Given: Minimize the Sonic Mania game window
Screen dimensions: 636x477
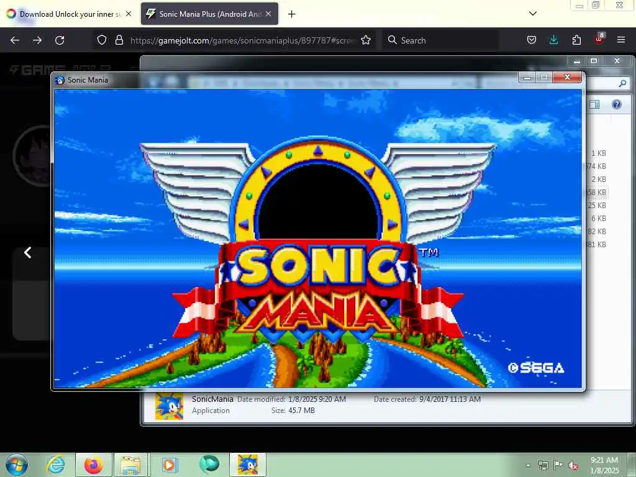Looking at the screenshot, I should pos(527,78).
